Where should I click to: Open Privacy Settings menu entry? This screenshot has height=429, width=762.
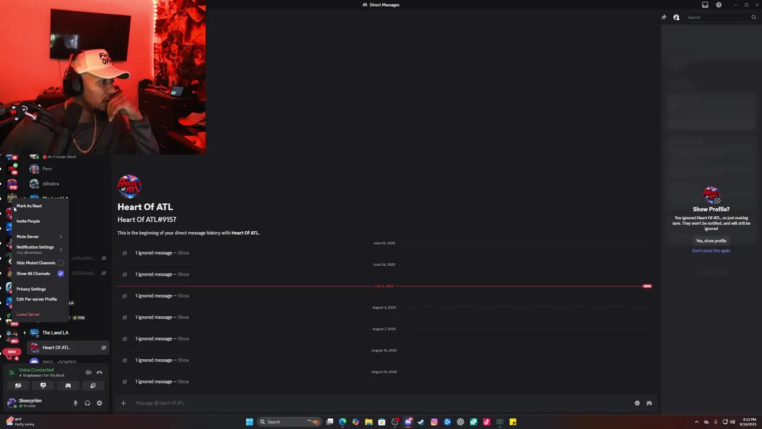point(31,289)
